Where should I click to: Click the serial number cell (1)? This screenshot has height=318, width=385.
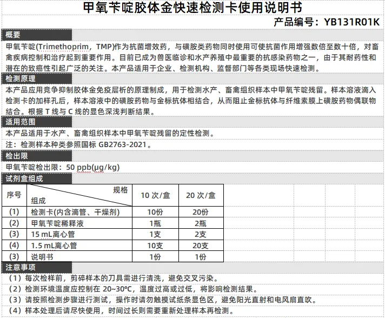pyautogui.click(x=14, y=211)
